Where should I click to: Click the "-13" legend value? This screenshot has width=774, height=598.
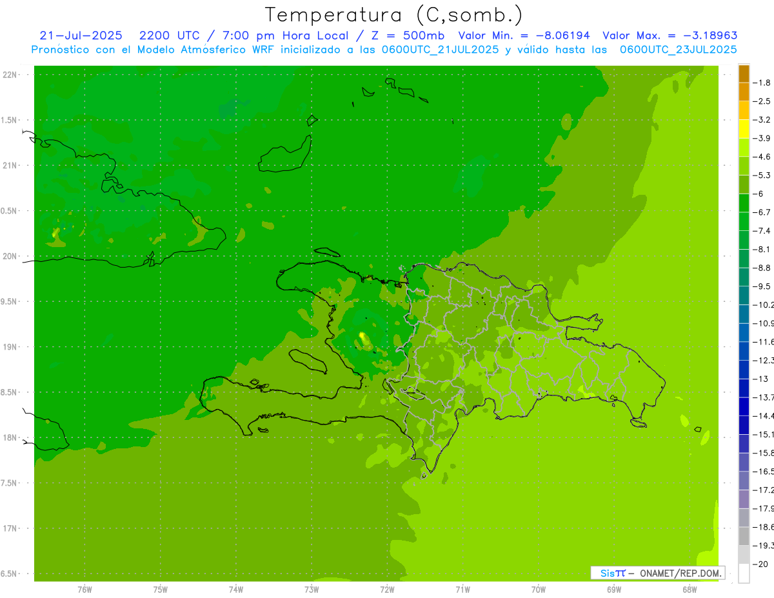point(760,379)
